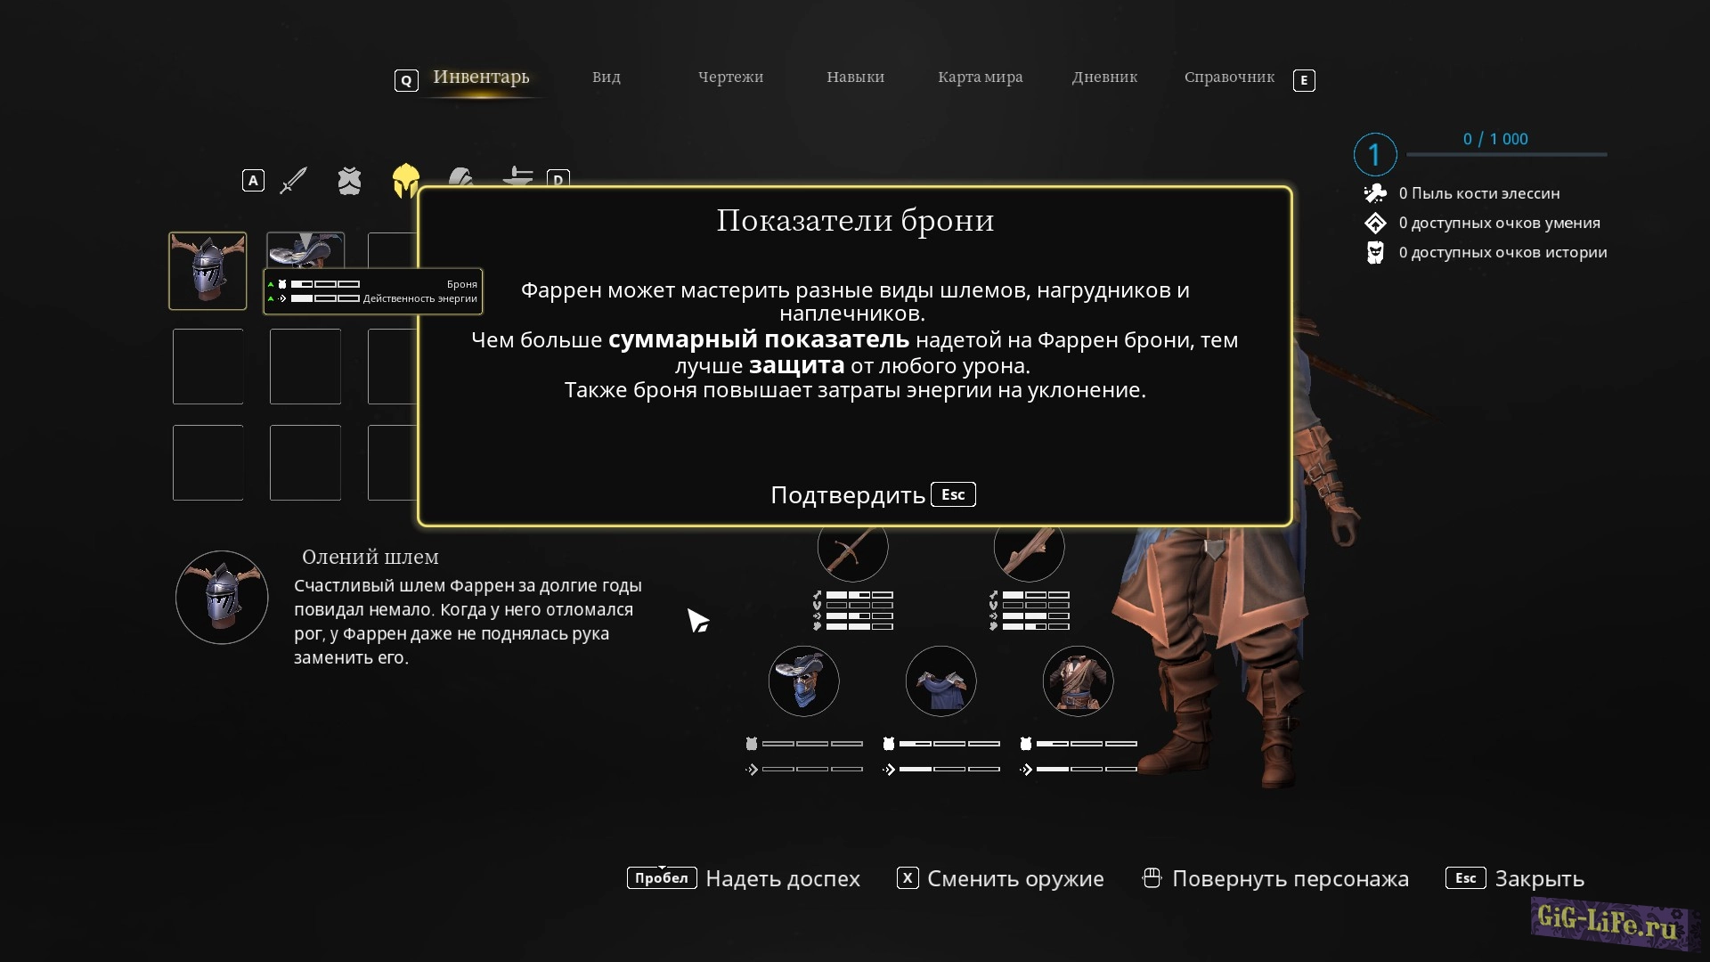Click the Закрыть button
This screenshot has height=962, width=1710.
1538,879
